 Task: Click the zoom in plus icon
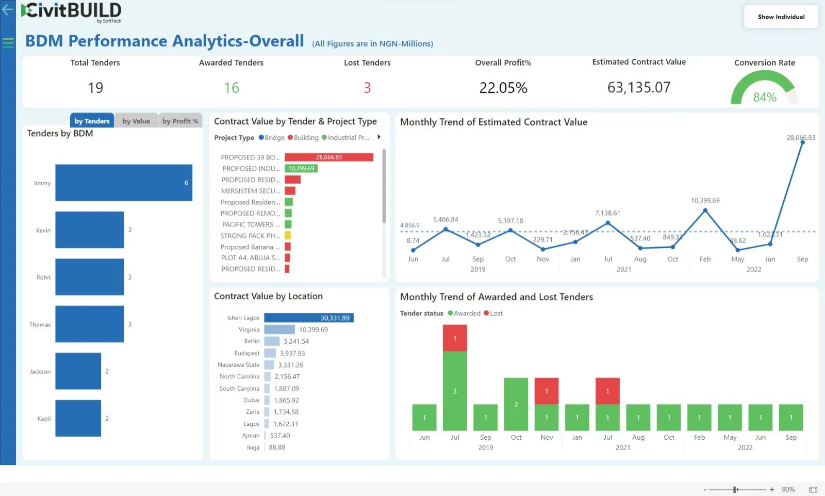772,489
